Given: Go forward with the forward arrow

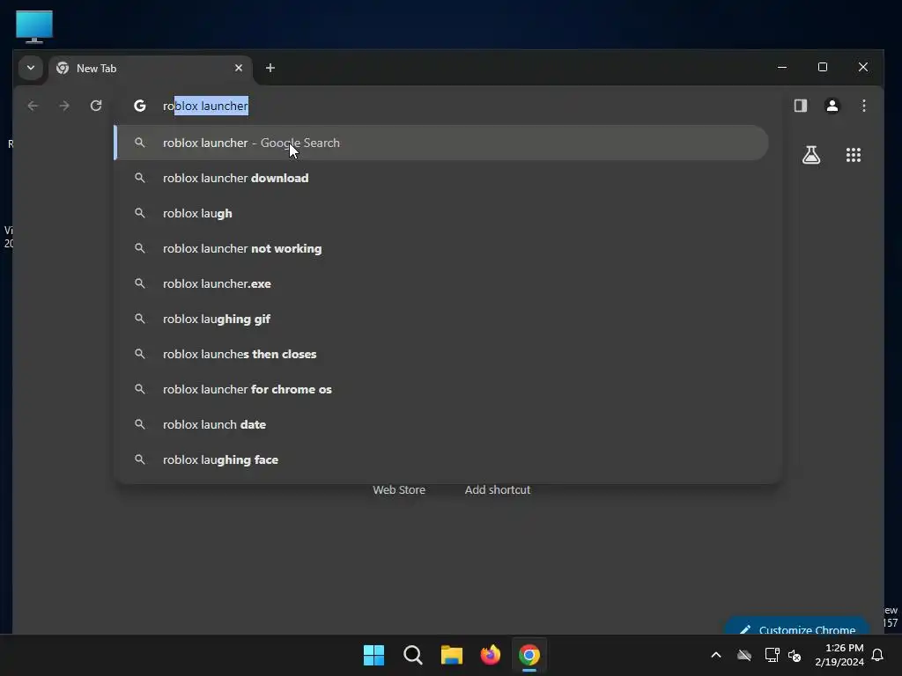Looking at the screenshot, I should pyautogui.click(x=64, y=106).
